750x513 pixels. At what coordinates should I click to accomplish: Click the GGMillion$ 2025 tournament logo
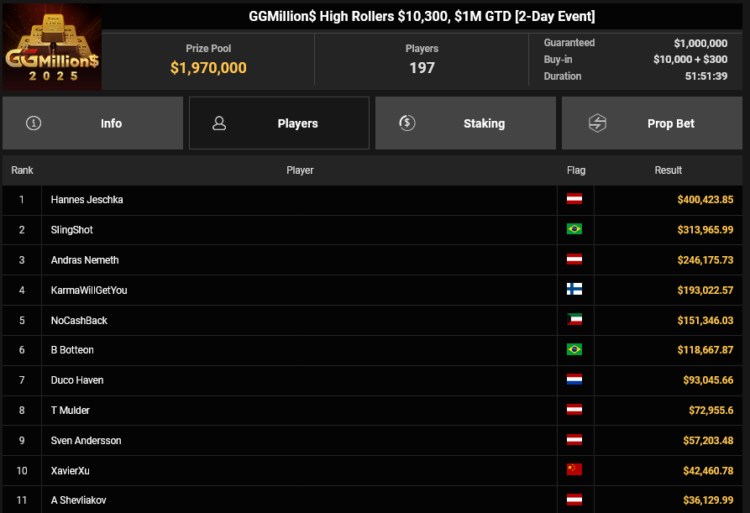tap(52, 47)
